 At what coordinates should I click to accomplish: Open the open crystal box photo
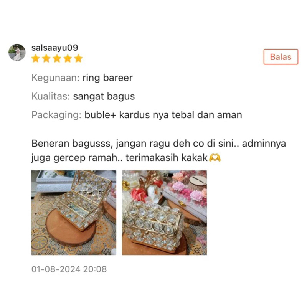(x=74, y=213)
